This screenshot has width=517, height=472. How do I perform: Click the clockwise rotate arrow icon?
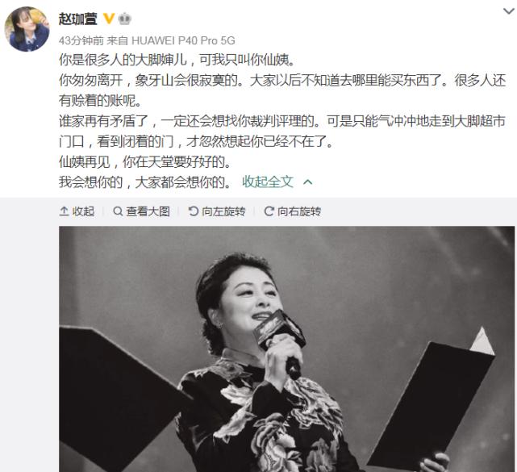click(x=269, y=211)
